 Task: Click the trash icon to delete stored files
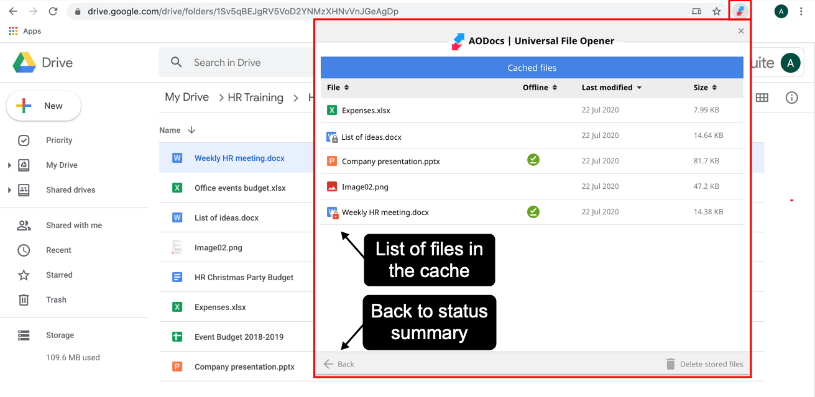670,364
